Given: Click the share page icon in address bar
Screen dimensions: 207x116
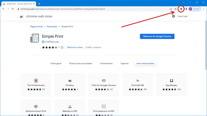Looking at the screenshot, I should tap(171, 9).
